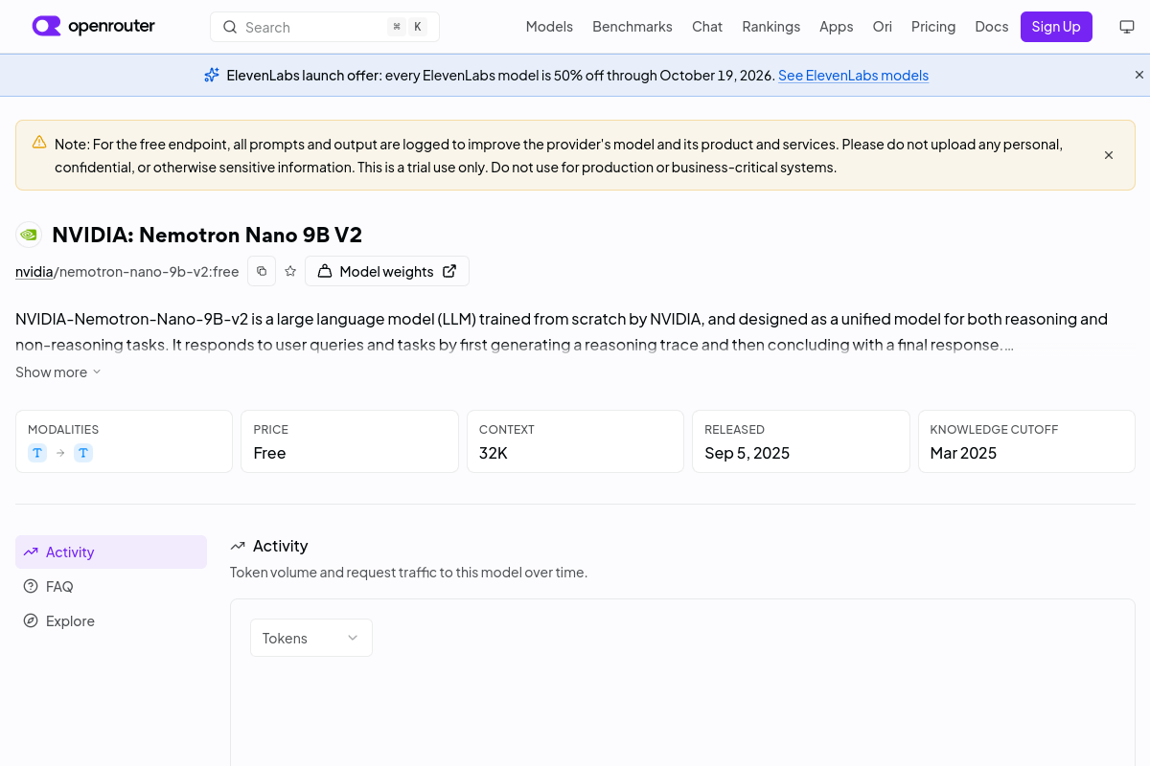The width and height of the screenshot is (1150, 766).
Task: Click the Mar 2025 knowledge cutoff
Action: [x=963, y=453]
